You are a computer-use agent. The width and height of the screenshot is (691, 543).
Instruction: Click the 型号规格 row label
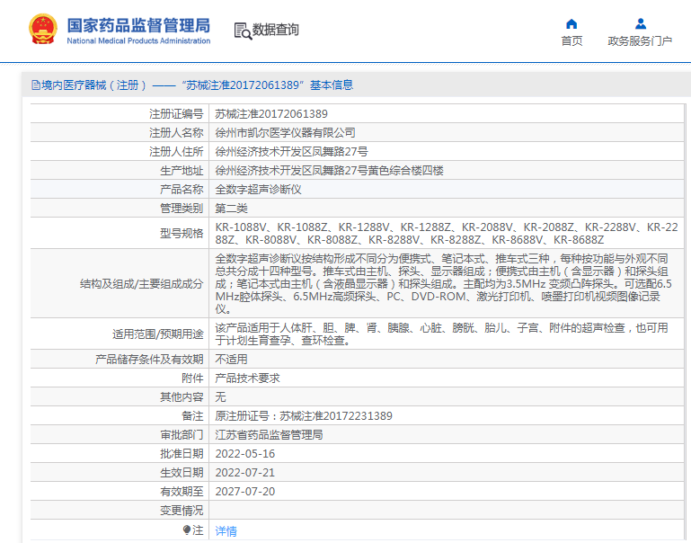(x=182, y=234)
